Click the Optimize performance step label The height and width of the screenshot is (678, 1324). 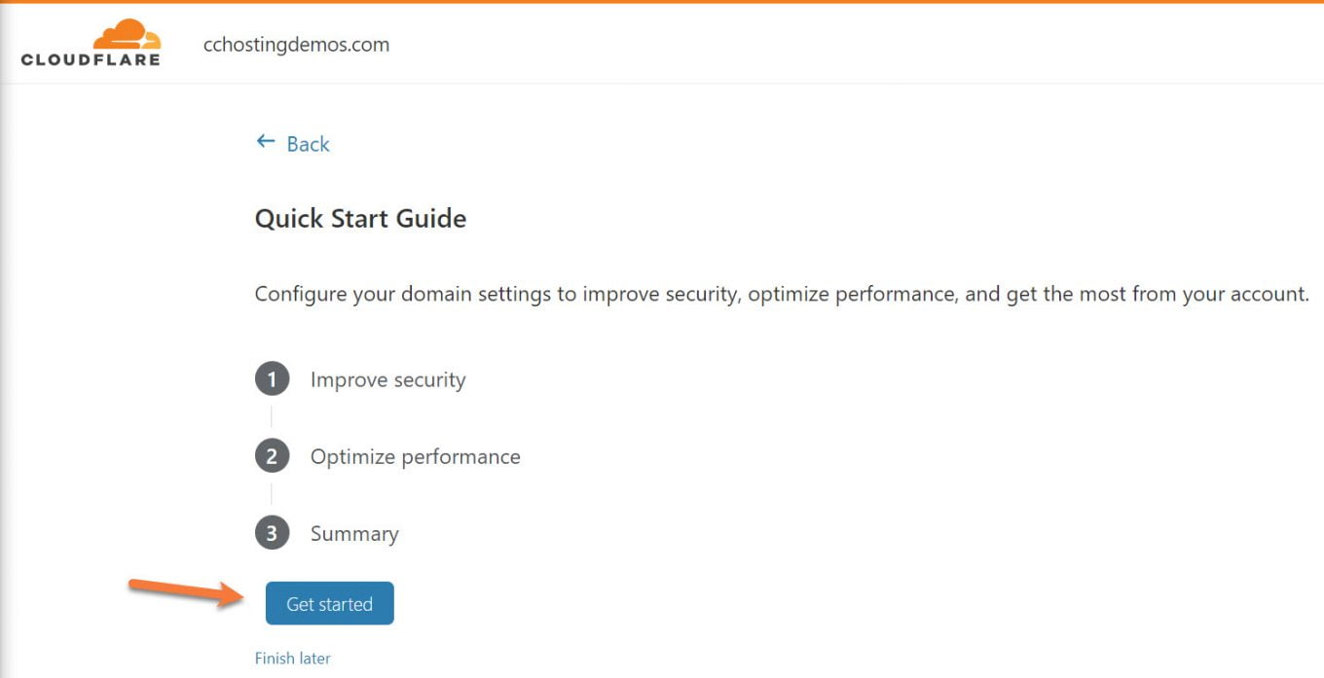(x=415, y=456)
